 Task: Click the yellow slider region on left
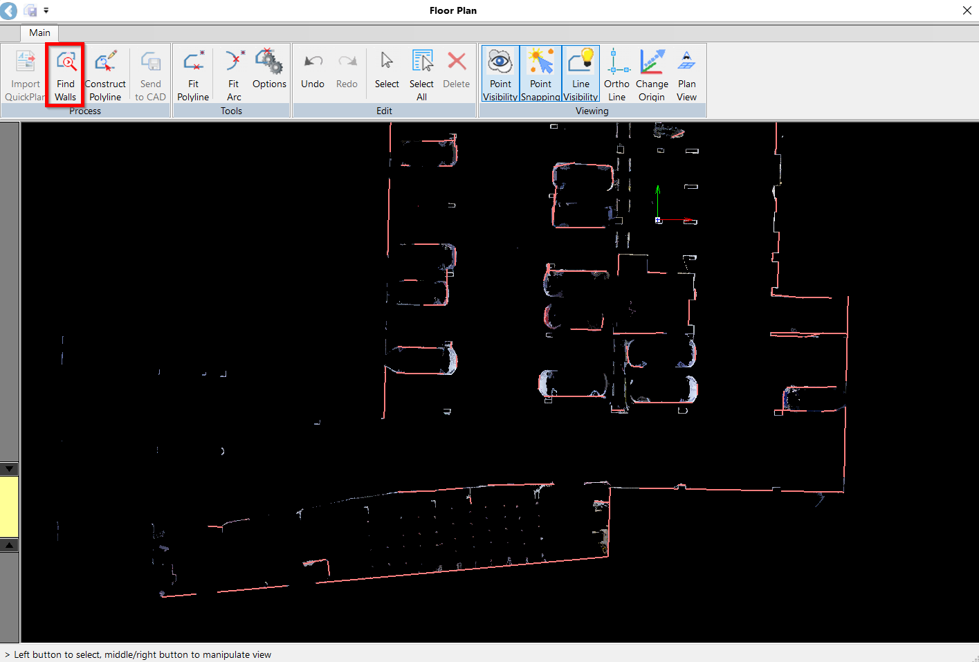[9, 506]
